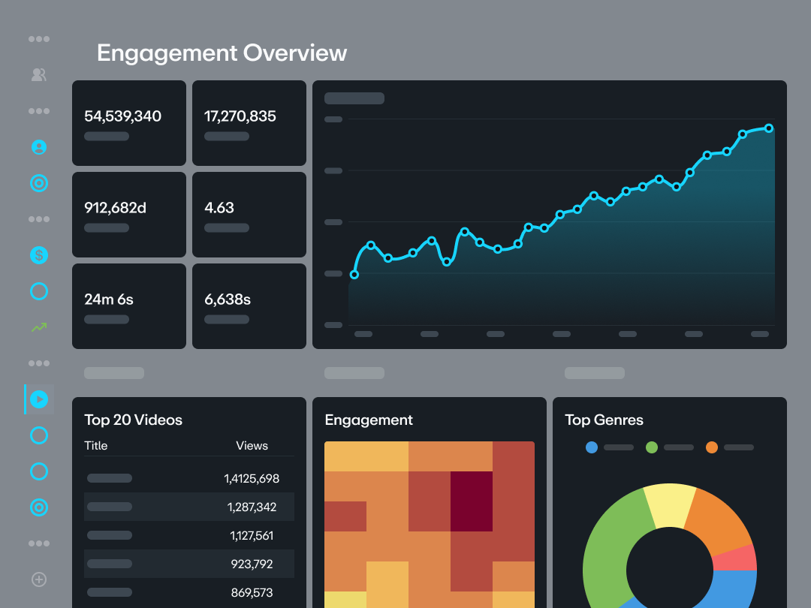Select the target icon above the plus icon
This screenshot has width=811, height=608.
click(x=39, y=507)
